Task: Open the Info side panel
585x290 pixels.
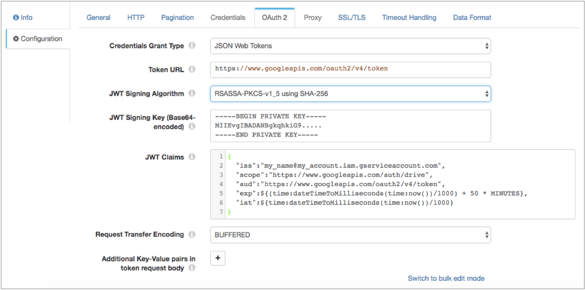Action: pyautogui.click(x=23, y=17)
